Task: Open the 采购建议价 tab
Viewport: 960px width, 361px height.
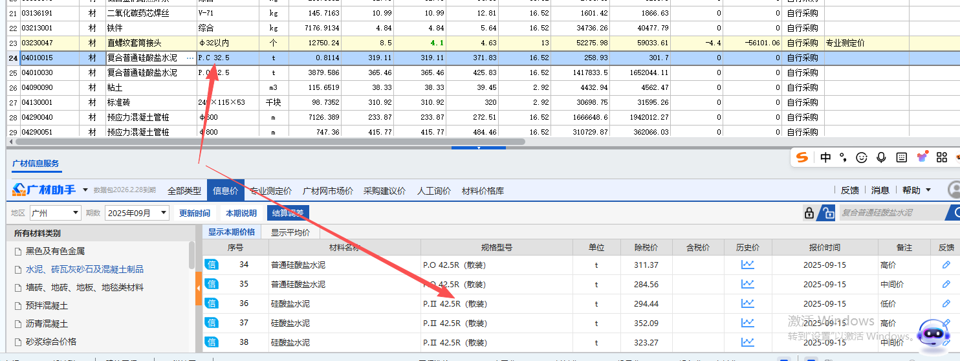Action: point(384,191)
